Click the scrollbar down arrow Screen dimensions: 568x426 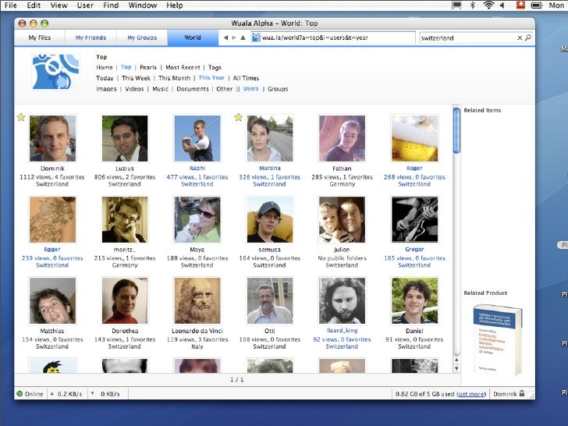456,368
